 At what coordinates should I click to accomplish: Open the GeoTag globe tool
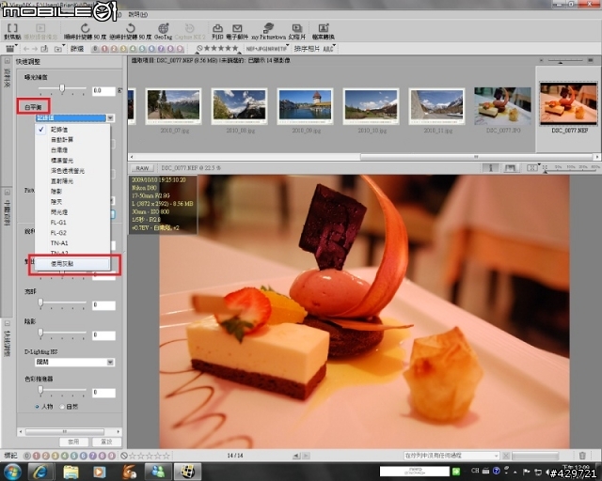(163, 31)
